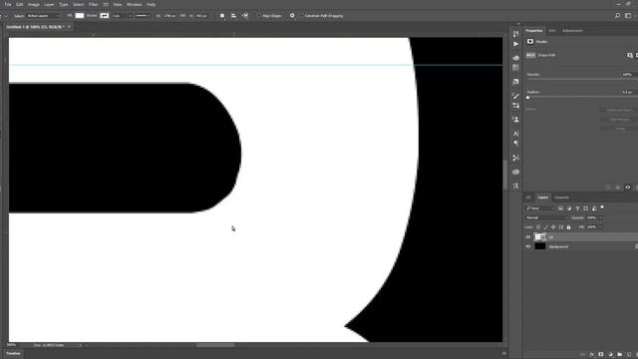Open the Brush panel icon in the dock
The width and height of the screenshot is (638, 359).
[x=516, y=96]
